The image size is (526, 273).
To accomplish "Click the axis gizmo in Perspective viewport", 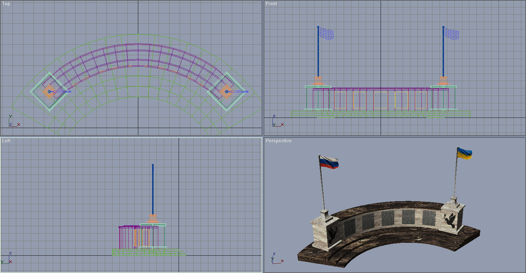I will coord(278,258).
